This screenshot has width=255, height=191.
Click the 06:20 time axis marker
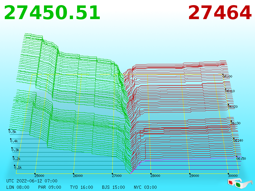(233, 107)
